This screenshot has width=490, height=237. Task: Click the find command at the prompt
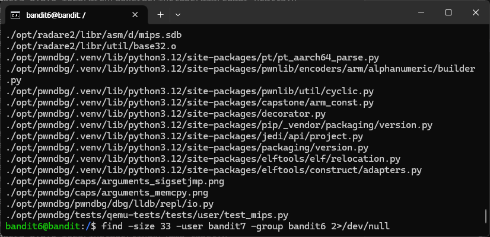pyautogui.click(x=246, y=226)
